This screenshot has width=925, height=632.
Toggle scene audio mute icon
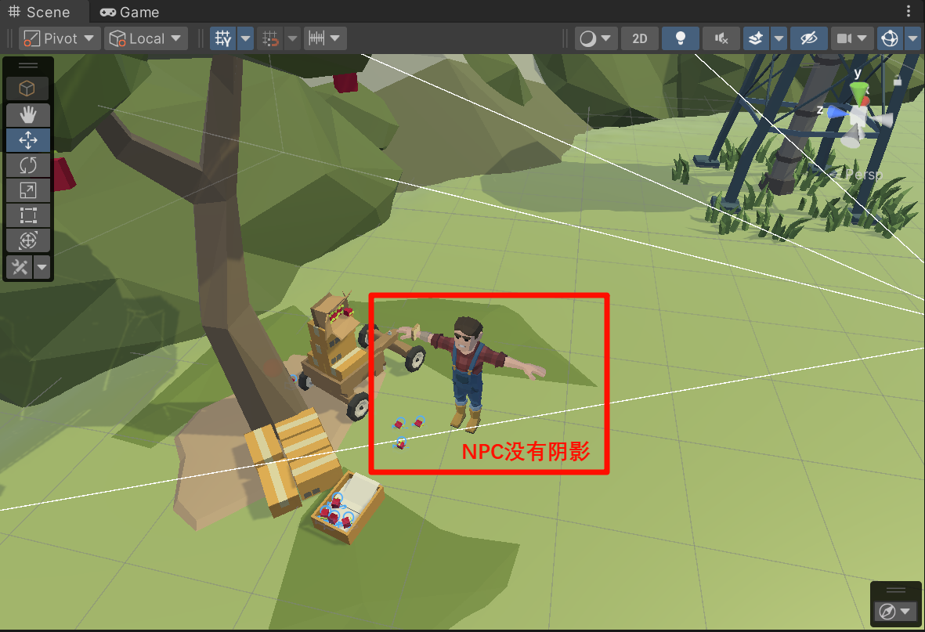(x=721, y=38)
